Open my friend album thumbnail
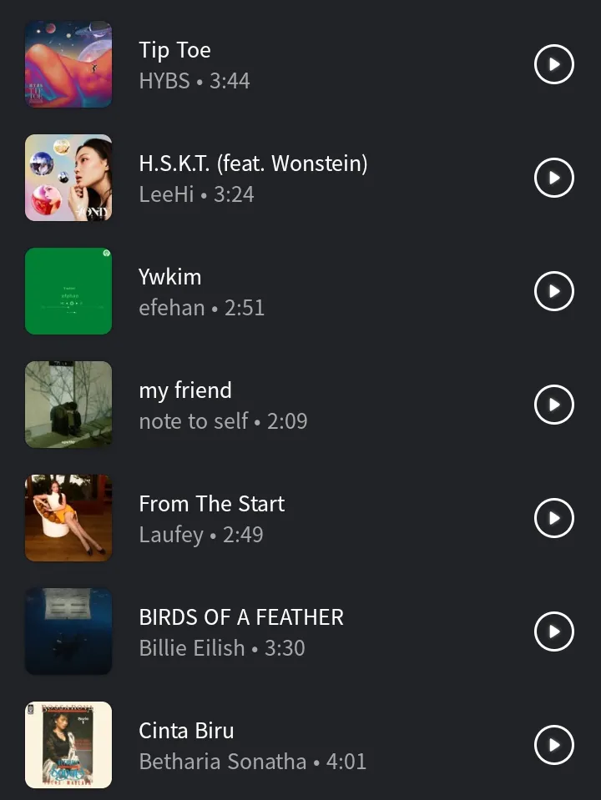This screenshot has width=601, height=800. [68, 405]
